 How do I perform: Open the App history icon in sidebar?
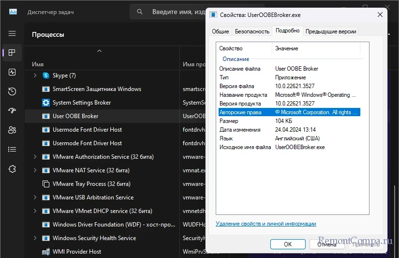(12, 91)
